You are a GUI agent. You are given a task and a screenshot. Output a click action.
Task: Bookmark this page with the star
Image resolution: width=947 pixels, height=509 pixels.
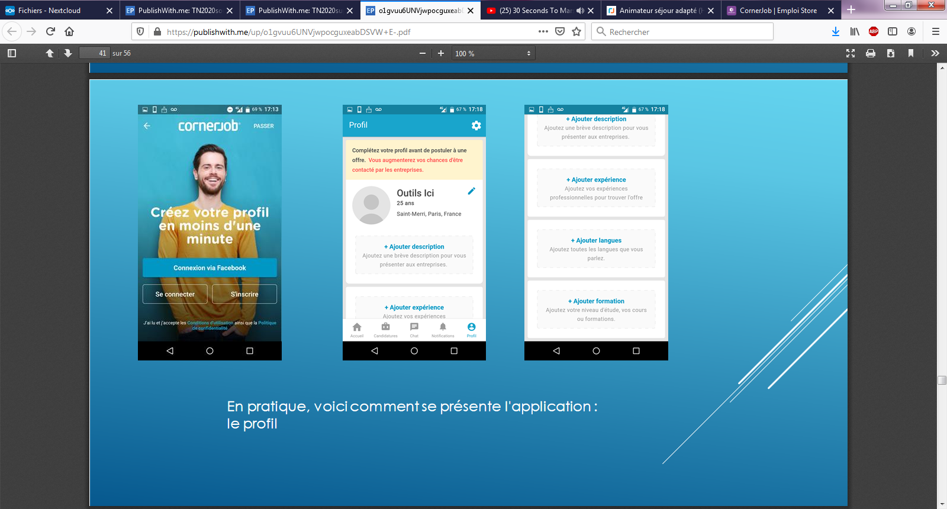(x=576, y=31)
